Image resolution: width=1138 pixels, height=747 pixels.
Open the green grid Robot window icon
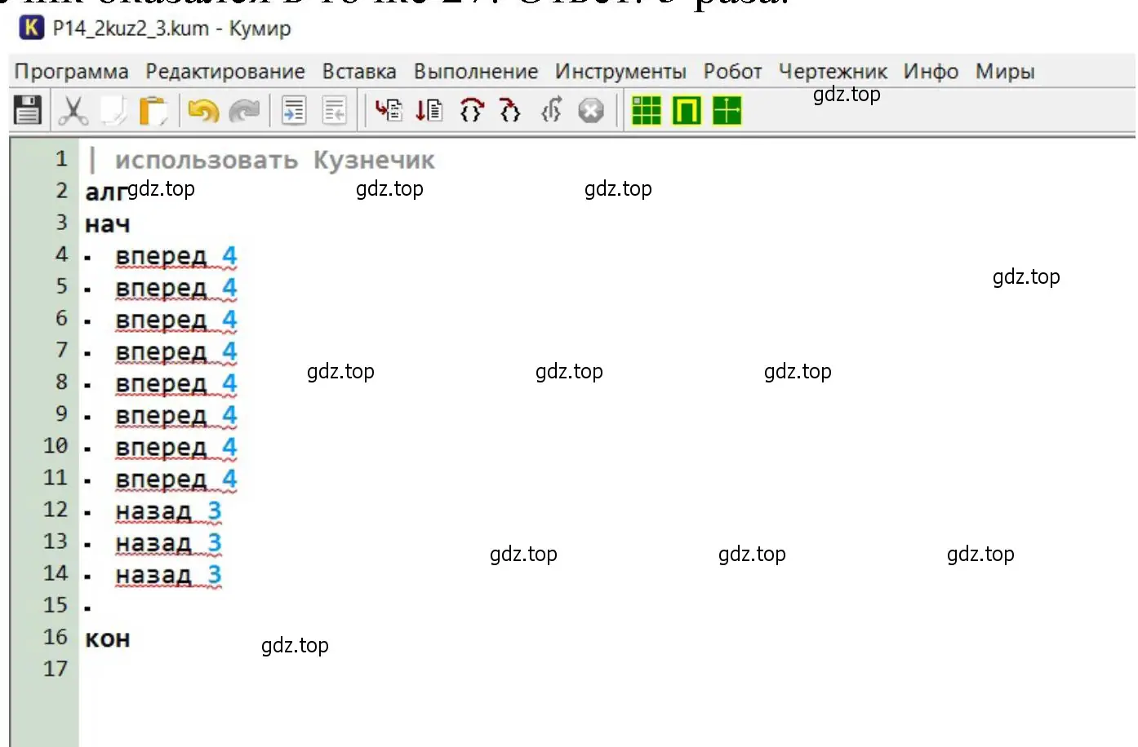(x=646, y=110)
